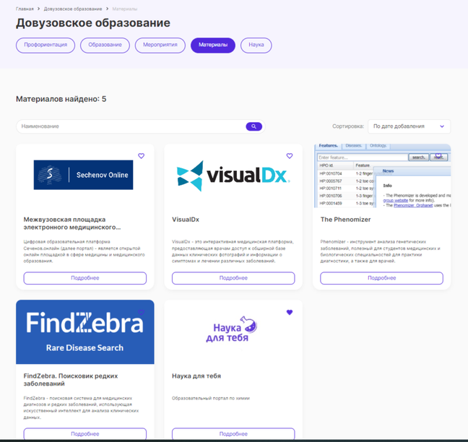The image size is (468, 442).
Task: Select the Мероприятия tab
Action: point(160,45)
